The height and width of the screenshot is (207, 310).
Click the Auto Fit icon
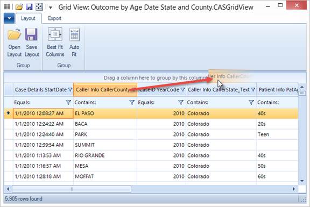pyautogui.click(x=74, y=34)
